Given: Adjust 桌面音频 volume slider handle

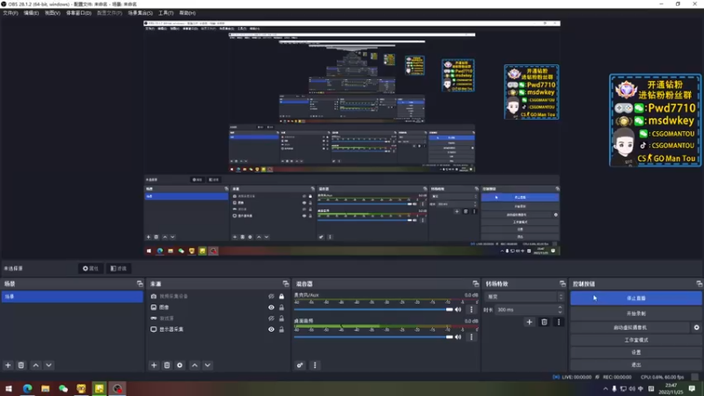Looking at the screenshot, I should pyautogui.click(x=450, y=337).
